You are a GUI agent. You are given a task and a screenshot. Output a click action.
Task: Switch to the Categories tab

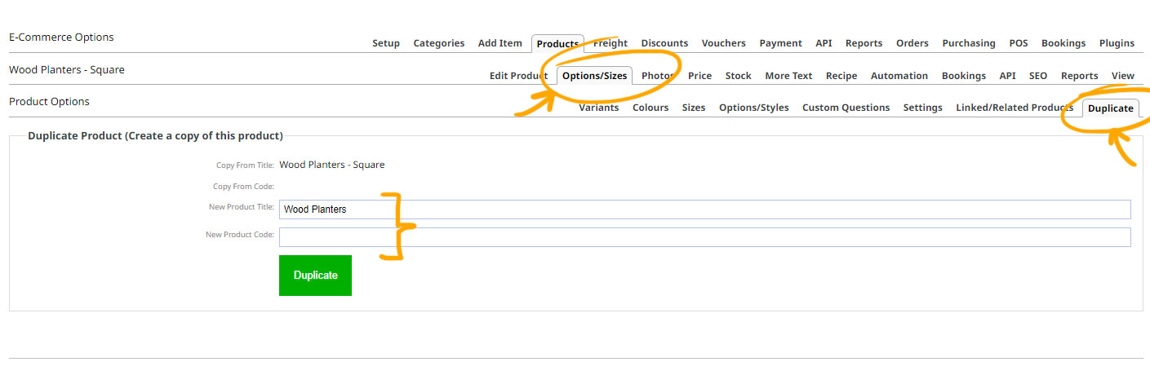click(x=439, y=43)
